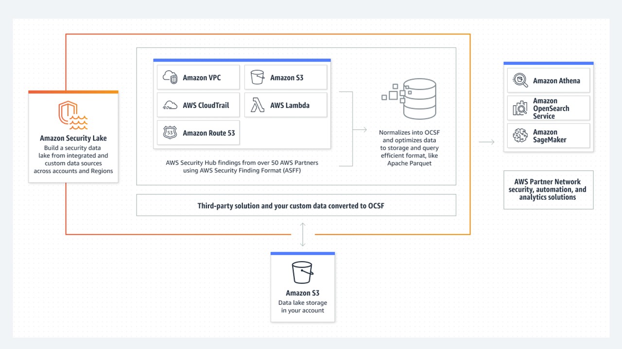This screenshot has width=622, height=349.
Task: Select the Amazon Route 53 label
Action: [209, 133]
